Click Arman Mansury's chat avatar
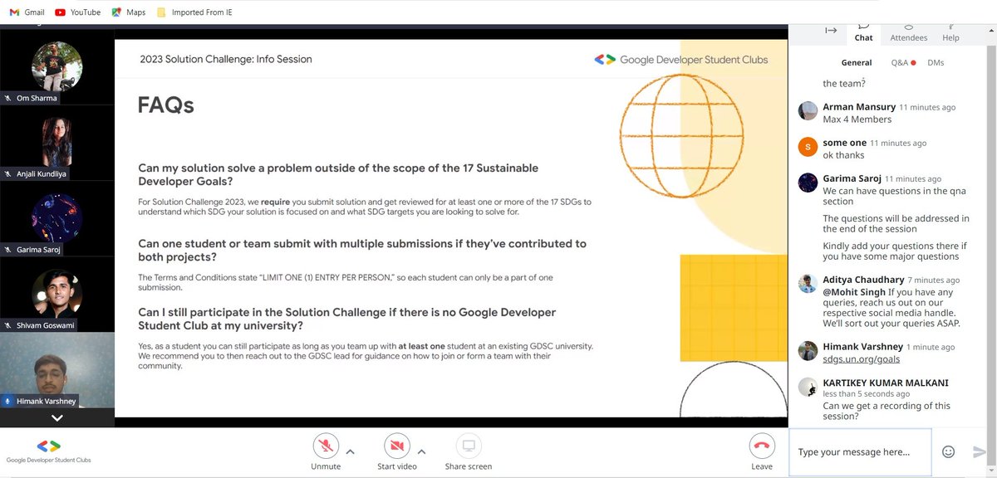 808,111
